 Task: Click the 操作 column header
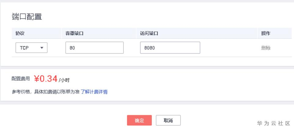[266, 33]
